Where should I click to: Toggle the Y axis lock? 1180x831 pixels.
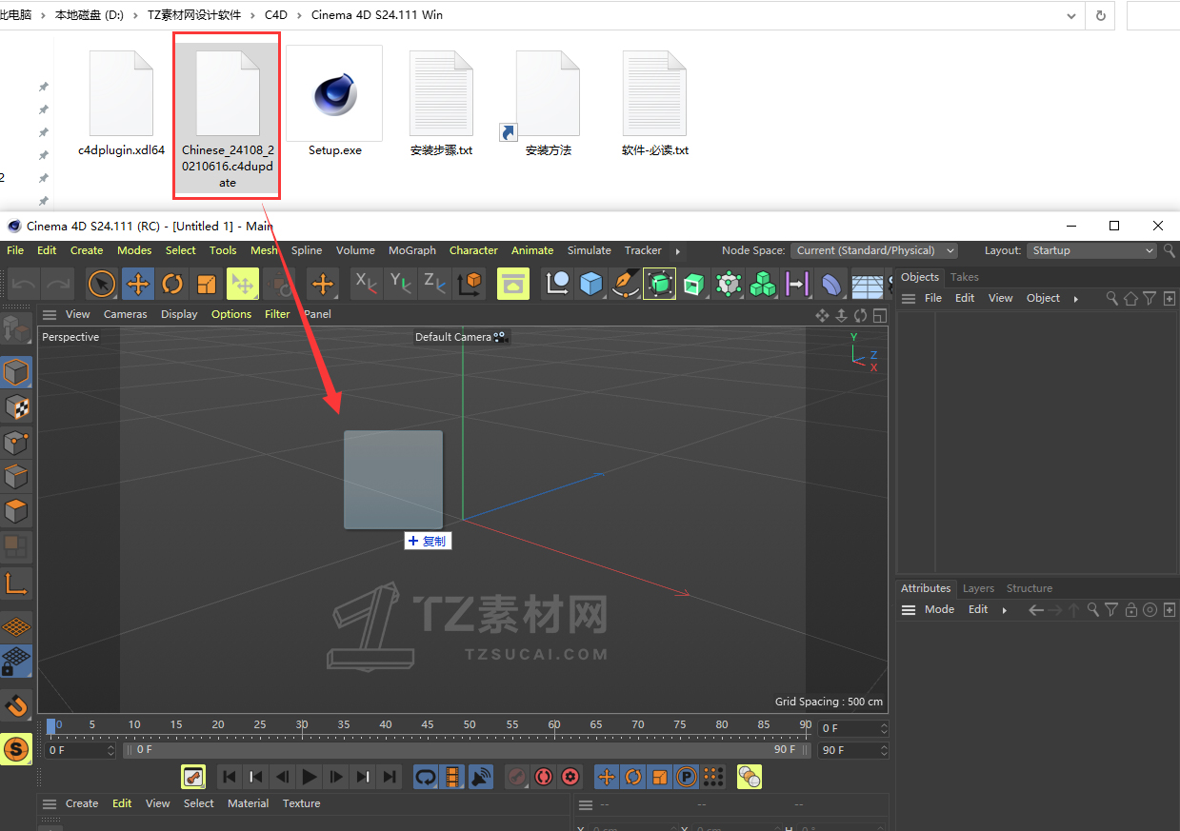399,284
